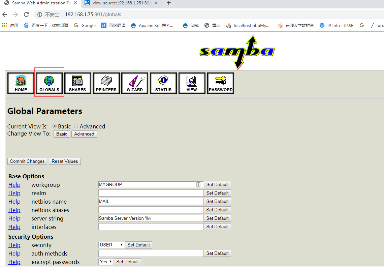
Task: Set Default for security
Action: [x=139, y=245]
